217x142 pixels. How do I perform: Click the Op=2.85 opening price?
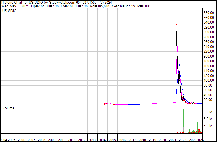click(38, 6)
